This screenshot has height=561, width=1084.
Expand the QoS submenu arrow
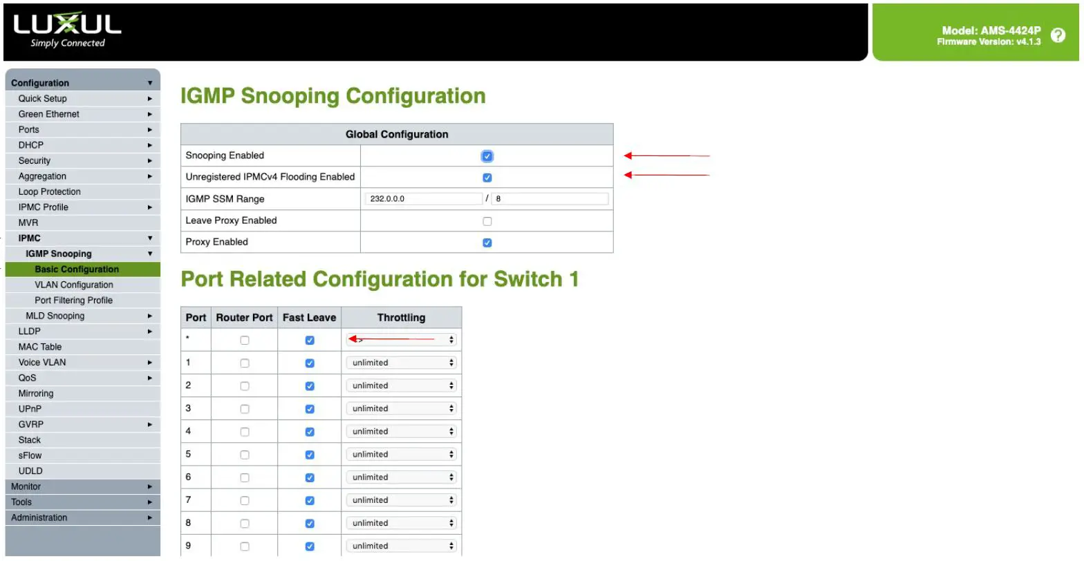(x=150, y=378)
